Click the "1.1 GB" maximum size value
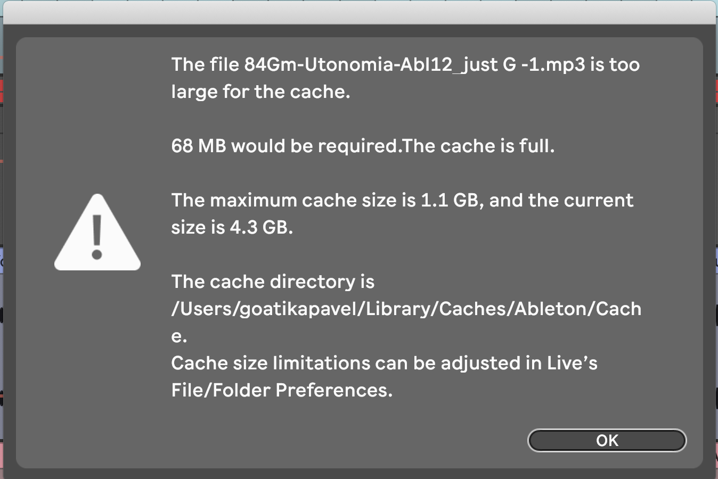This screenshot has width=718, height=479. [x=450, y=201]
